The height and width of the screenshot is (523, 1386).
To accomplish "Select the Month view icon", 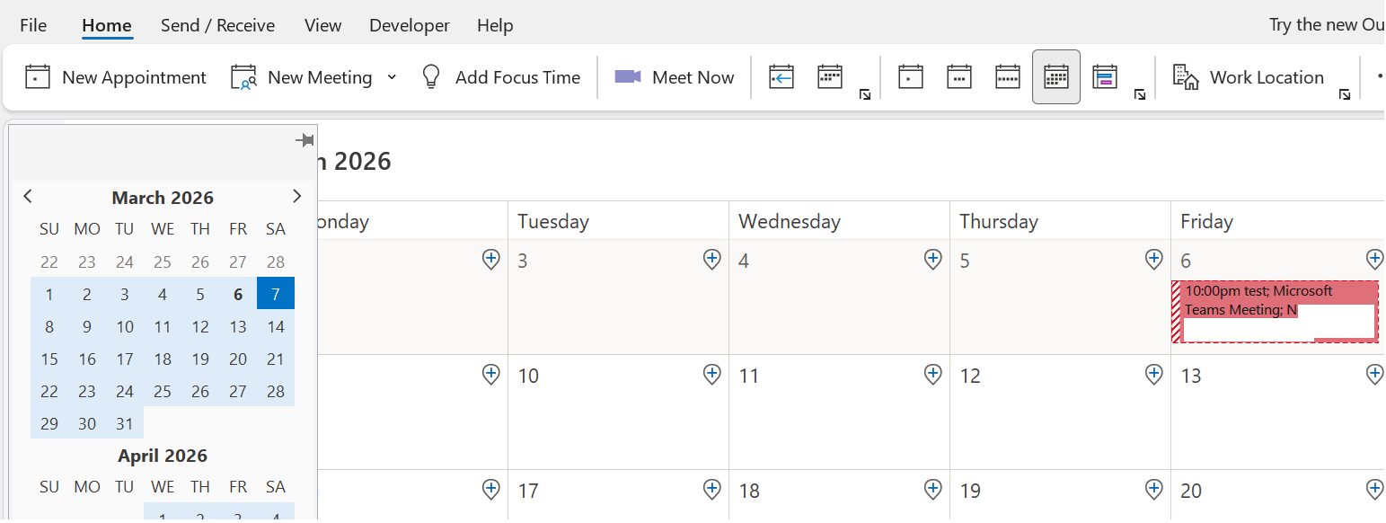I will click(x=1056, y=77).
